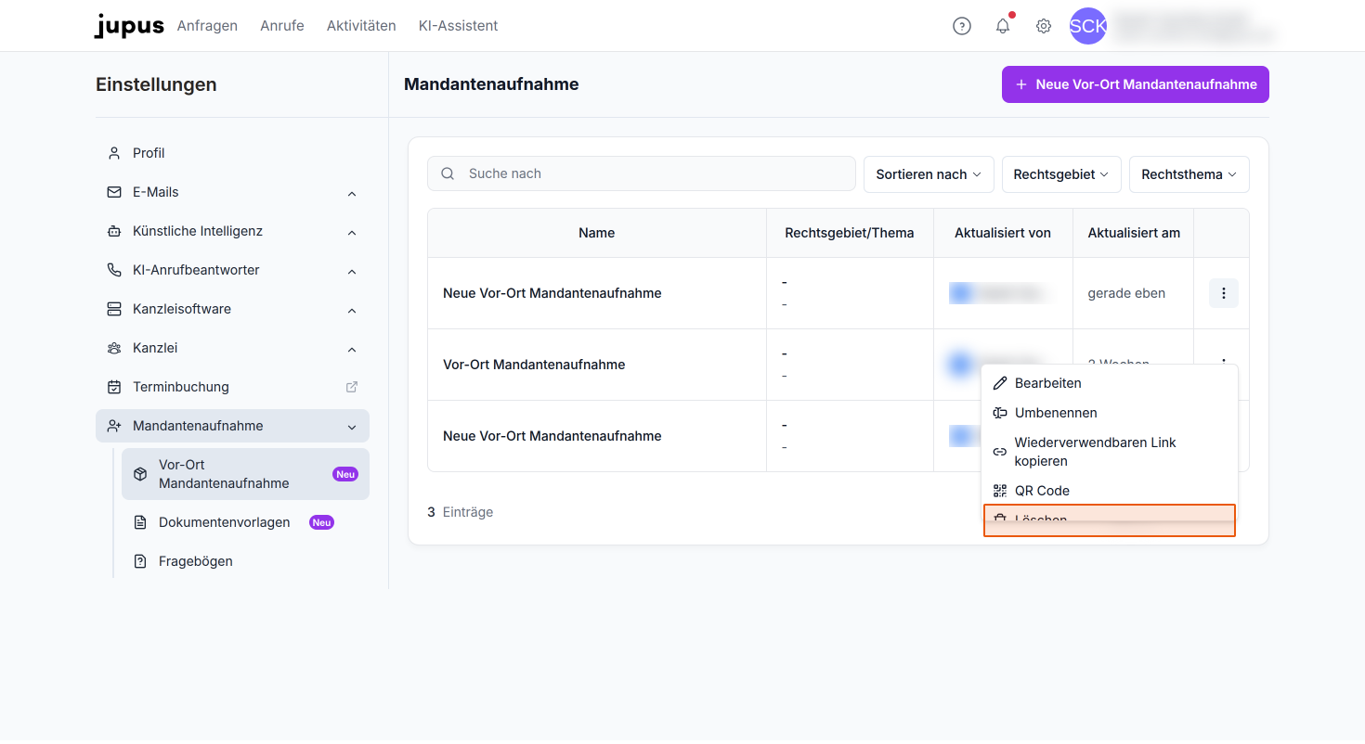The height and width of the screenshot is (744, 1365).
Task: Open Fragebögen sub-item
Action: 245,561
